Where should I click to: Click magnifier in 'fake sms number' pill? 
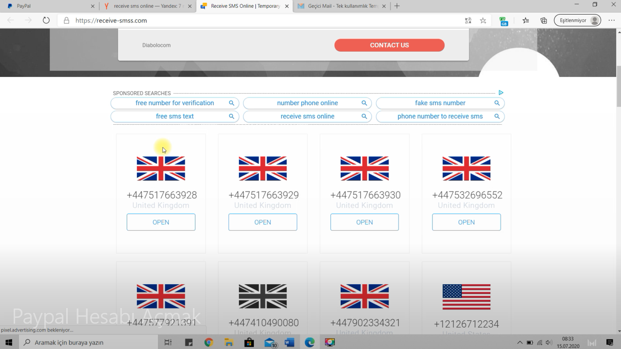pos(497,103)
